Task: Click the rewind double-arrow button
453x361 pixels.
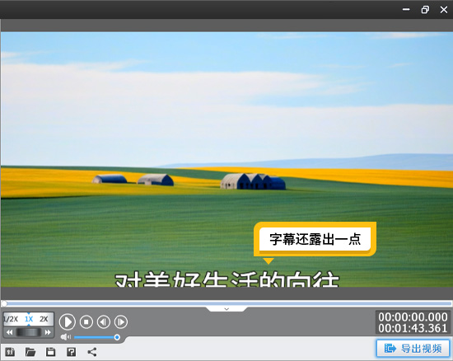Action: point(9,332)
